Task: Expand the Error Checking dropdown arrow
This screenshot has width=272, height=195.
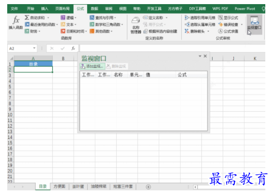Action: tap(242, 25)
